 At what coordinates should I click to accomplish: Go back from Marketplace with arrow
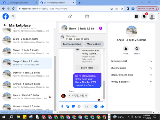5,25
